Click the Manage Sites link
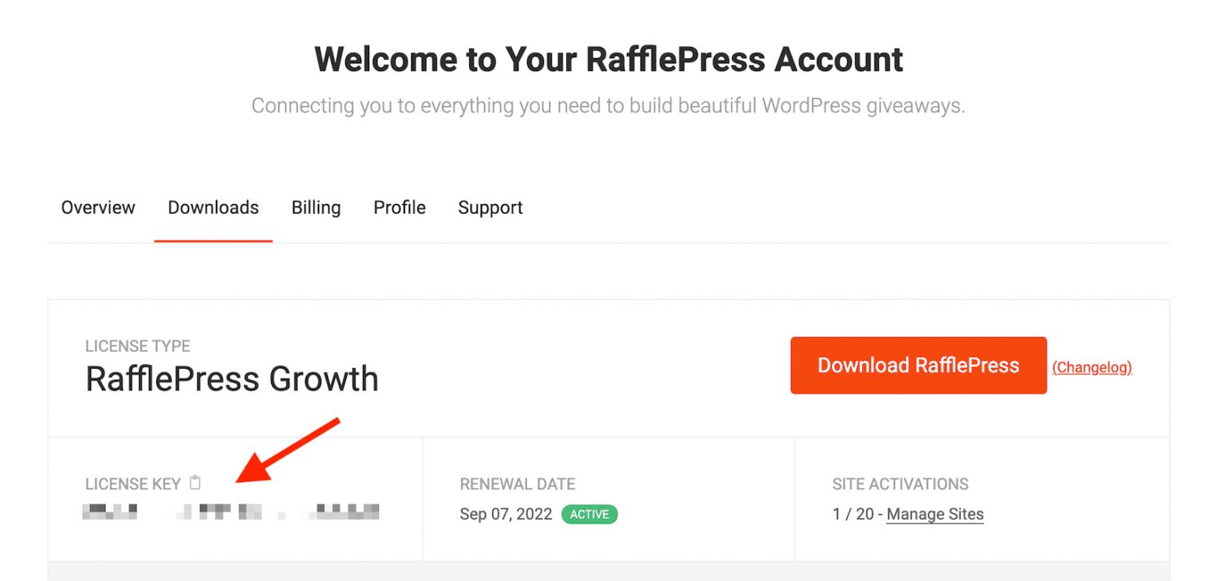 pyautogui.click(x=935, y=514)
